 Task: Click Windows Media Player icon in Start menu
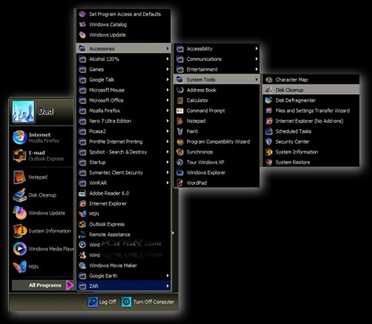[x=20, y=249]
